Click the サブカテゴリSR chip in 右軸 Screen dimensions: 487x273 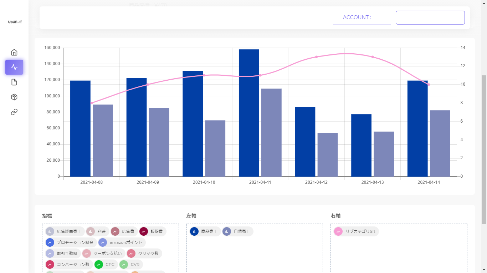pos(356,231)
